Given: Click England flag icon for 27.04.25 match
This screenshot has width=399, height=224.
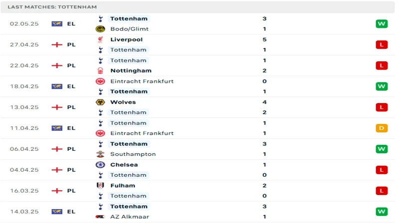Looking at the screenshot, I should coord(57,44).
